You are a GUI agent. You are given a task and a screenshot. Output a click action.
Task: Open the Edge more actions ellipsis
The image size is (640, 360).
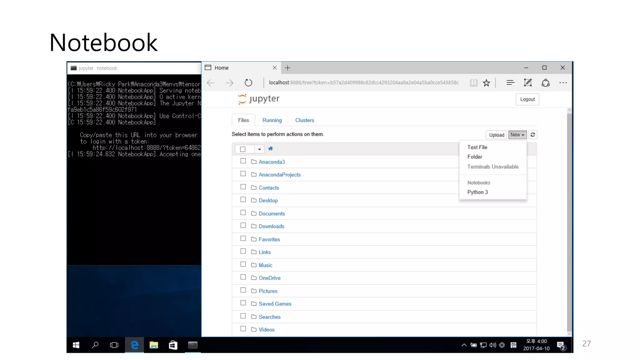pos(563,83)
